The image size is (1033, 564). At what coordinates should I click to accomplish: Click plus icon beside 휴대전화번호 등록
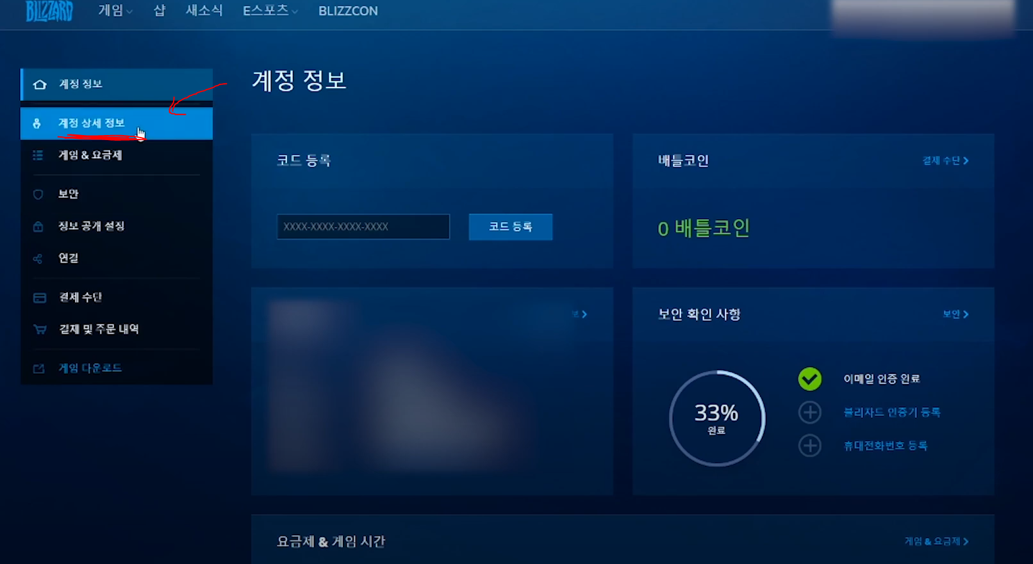(x=810, y=446)
